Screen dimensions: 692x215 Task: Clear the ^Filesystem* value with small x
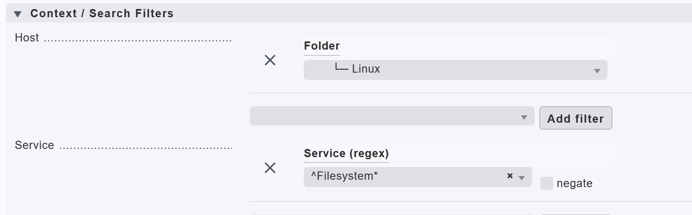(510, 176)
